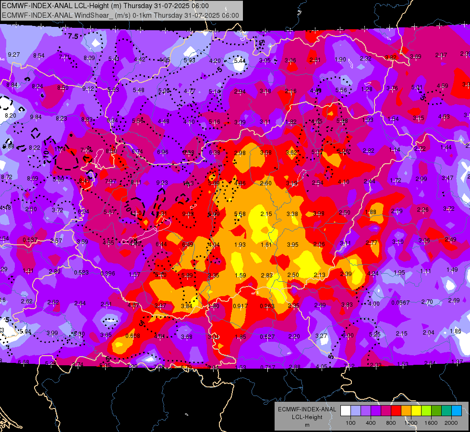470x432 pixels.
Task: Click the wind shear value 3.38
Action: pyautogui.click(x=292, y=214)
